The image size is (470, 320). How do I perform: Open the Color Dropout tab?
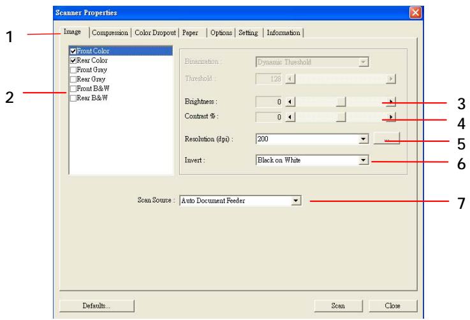[x=155, y=33]
